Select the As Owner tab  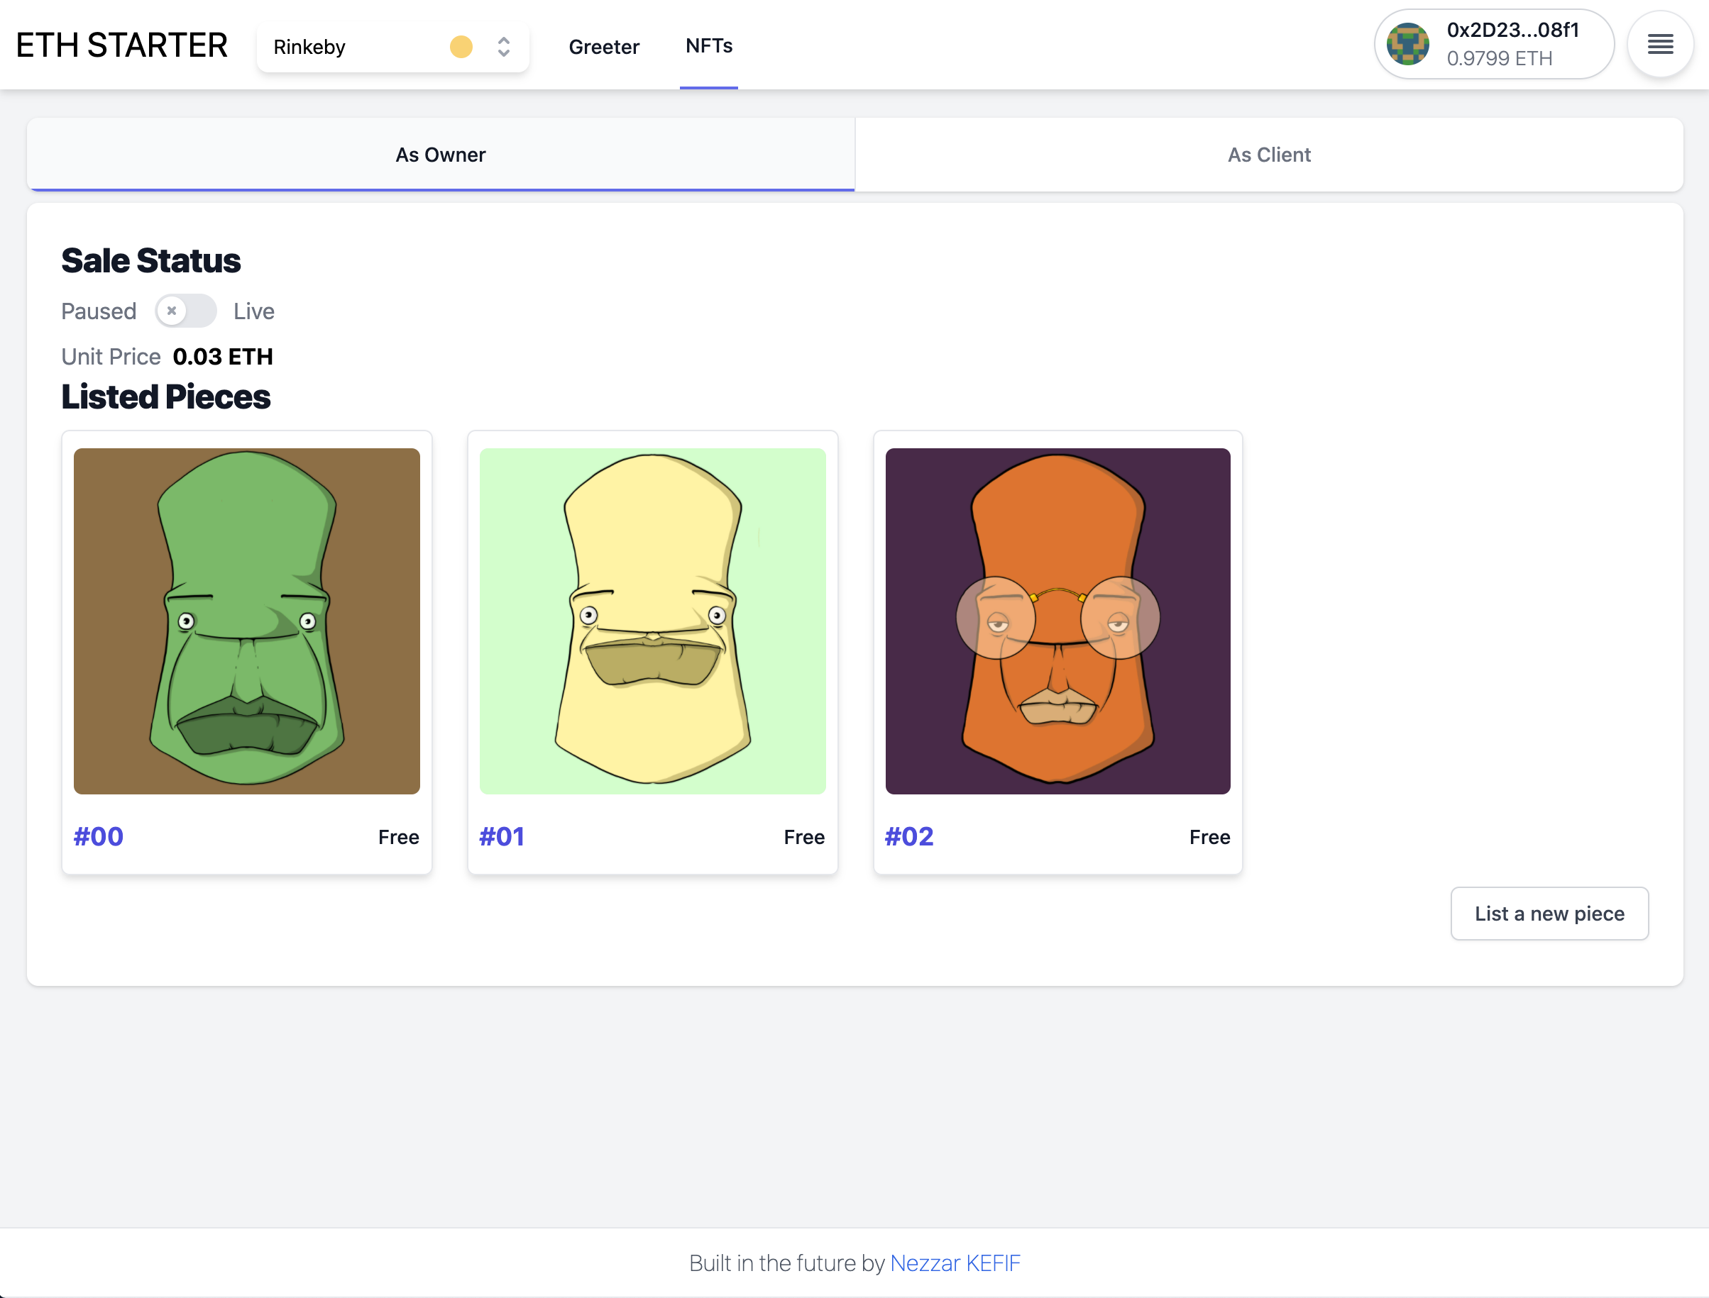(x=441, y=155)
